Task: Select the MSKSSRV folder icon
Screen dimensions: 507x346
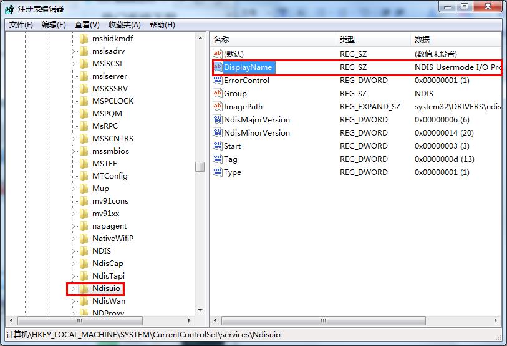Action: [84, 89]
